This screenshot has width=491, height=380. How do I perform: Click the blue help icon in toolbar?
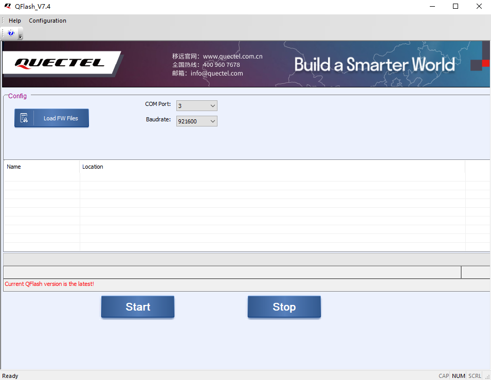point(11,33)
